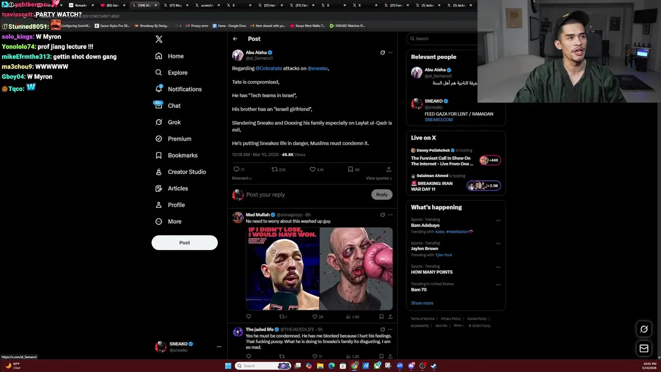
Task: Click the Reply button
Action: click(382, 194)
